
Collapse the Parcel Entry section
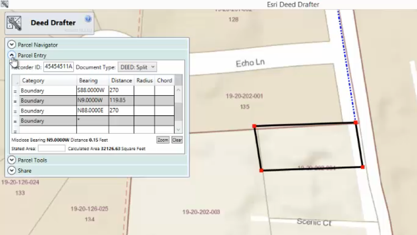[x=12, y=55]
